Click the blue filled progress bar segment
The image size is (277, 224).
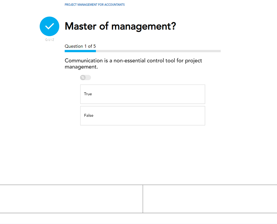(80, 51)
